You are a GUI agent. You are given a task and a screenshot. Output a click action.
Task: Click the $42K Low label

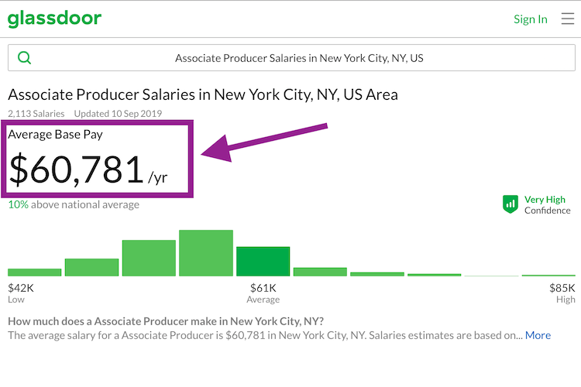click(20, 293)
